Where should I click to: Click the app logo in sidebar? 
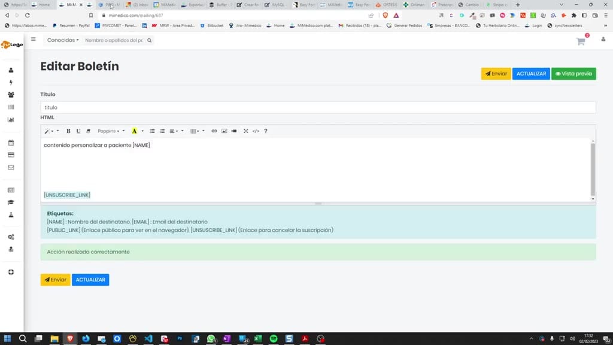click(12, 44)
